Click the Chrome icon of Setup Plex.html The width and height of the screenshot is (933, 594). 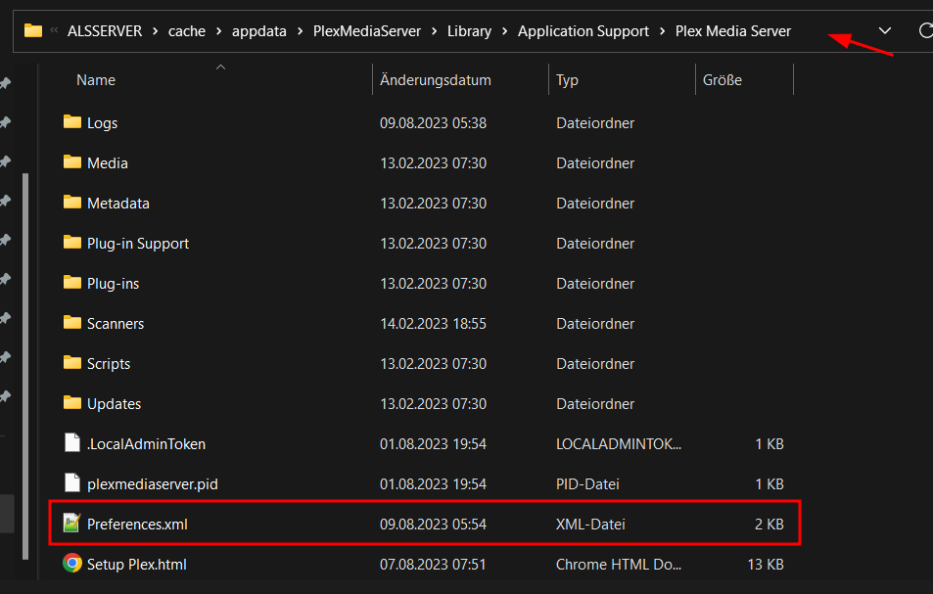72,563
